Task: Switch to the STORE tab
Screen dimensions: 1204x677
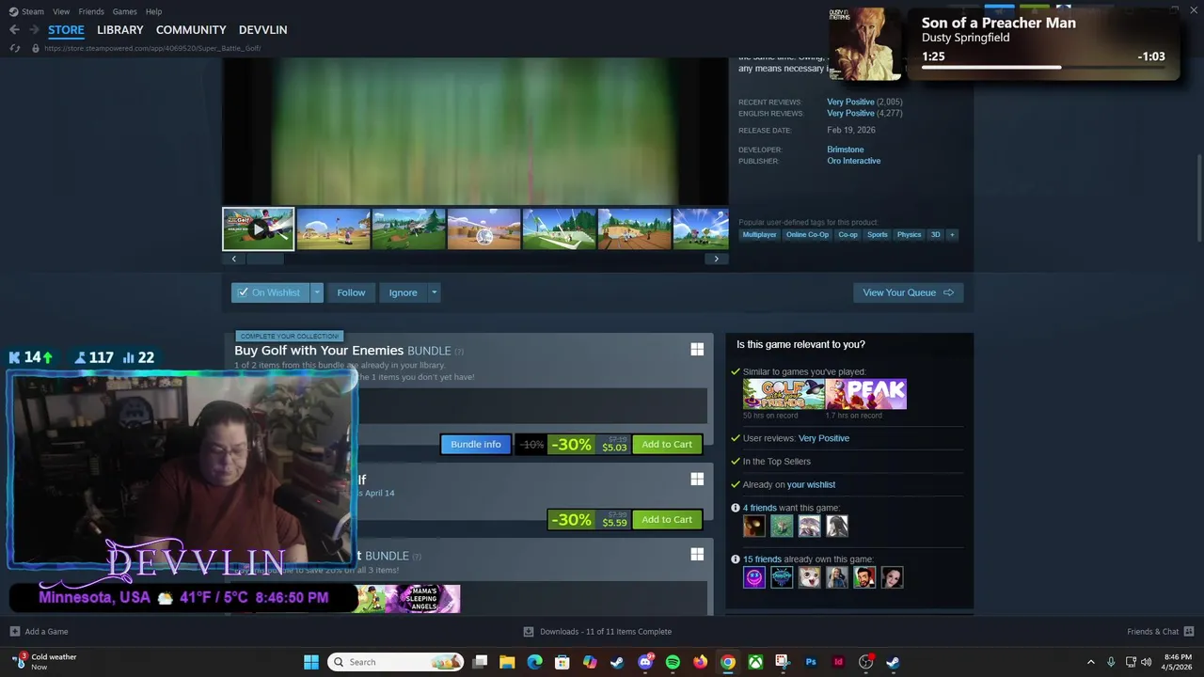Action: pyautogui.click(x=66, y=30)
